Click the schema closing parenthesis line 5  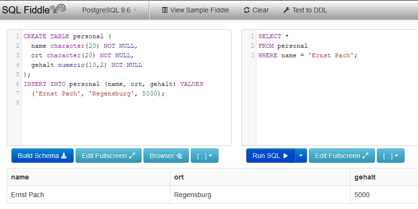[x=27, y=74]
